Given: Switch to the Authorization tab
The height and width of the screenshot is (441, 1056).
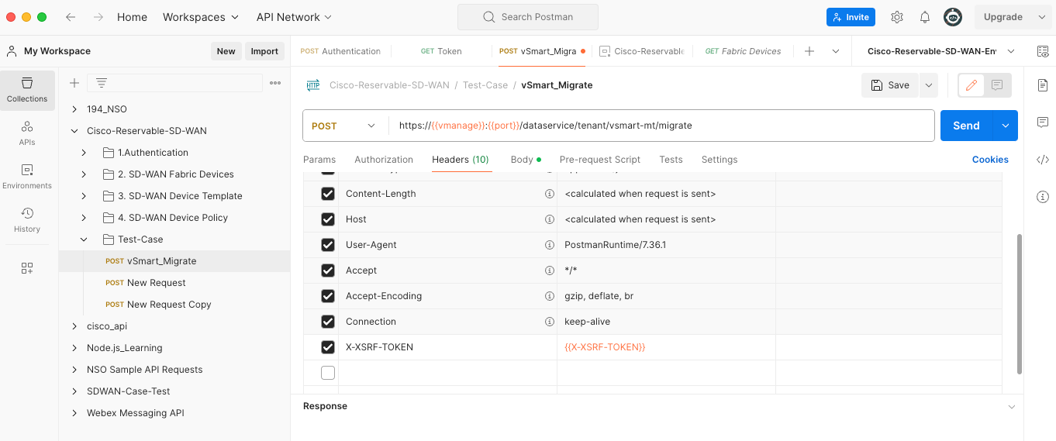Looking at the screenshot, I should point(384,160).
